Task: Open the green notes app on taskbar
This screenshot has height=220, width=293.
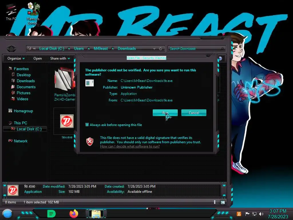Action: tap(52, 214)
